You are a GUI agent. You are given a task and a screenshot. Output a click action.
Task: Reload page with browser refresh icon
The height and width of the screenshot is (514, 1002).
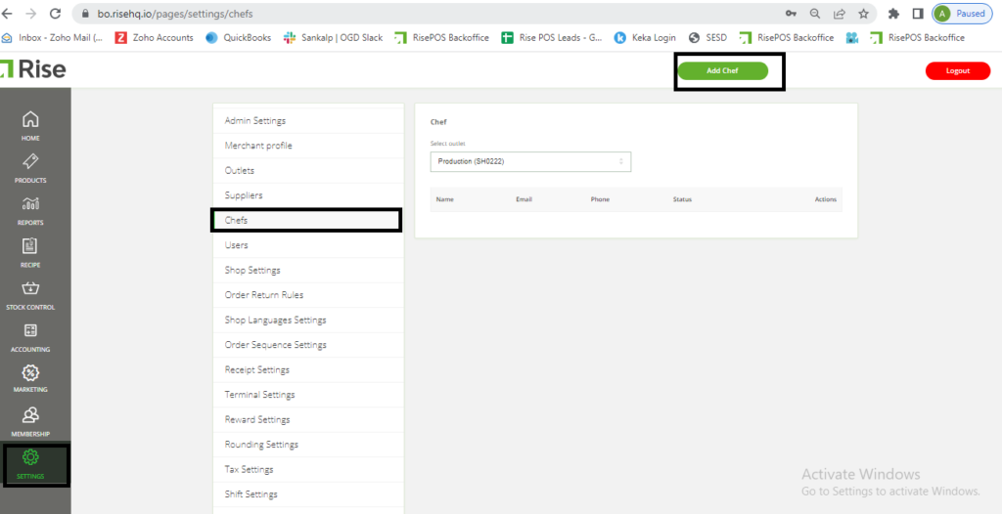(x=55, y=14)
